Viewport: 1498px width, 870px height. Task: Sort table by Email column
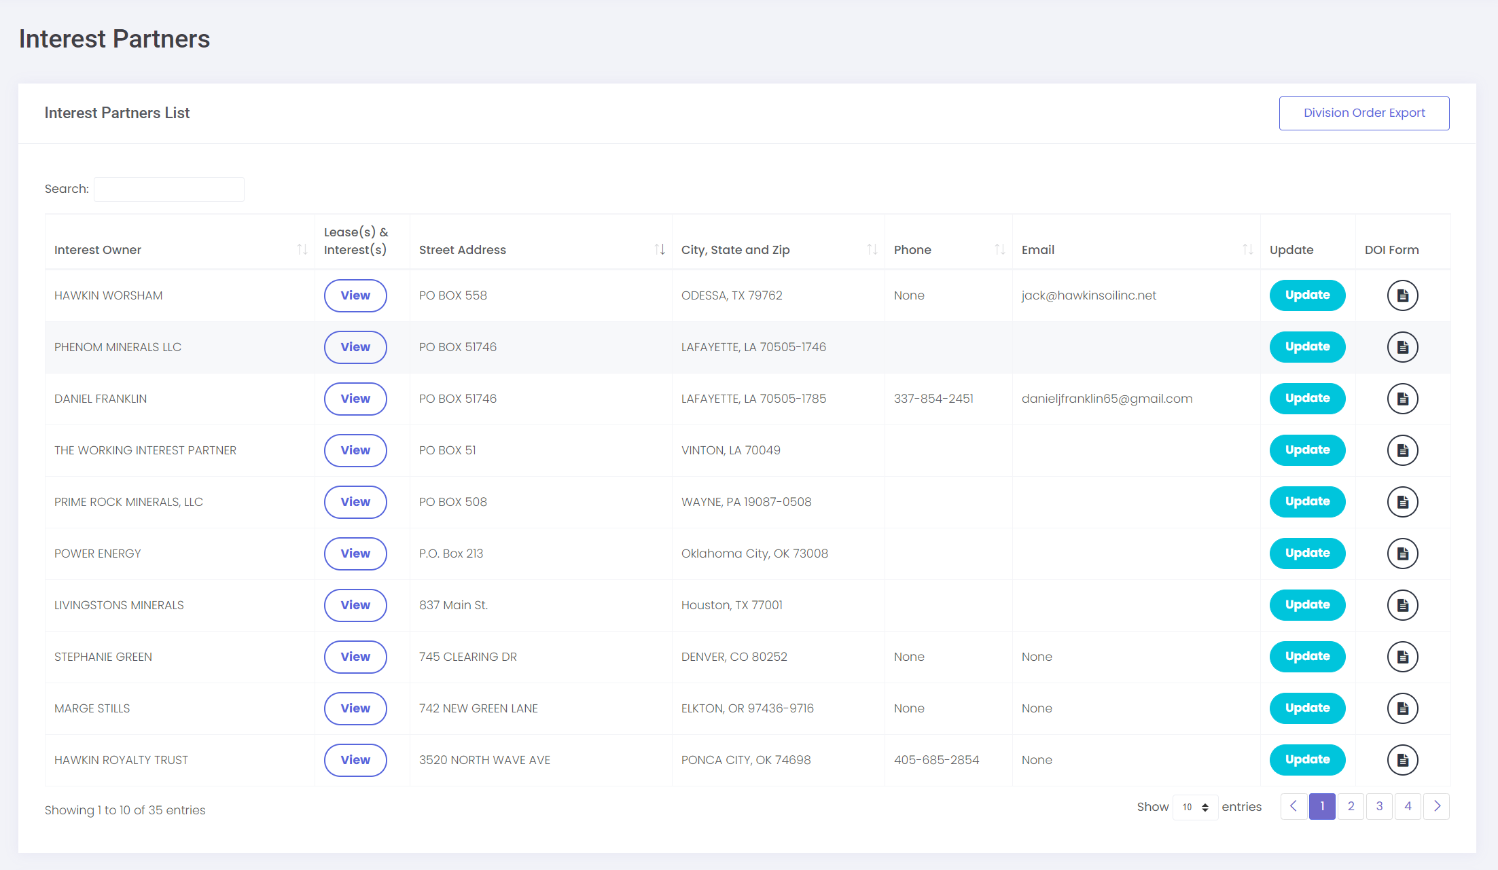coord(1247,250)
